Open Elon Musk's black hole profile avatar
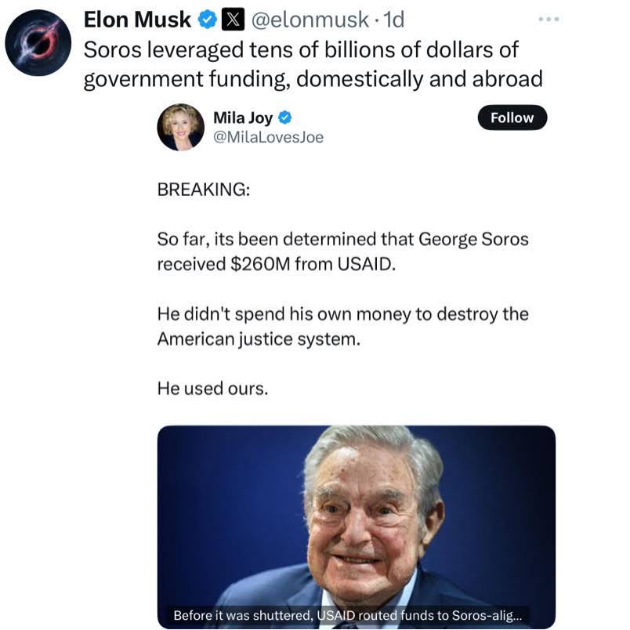The width and height of the screenshot is (630, 630). pos(38,43)
